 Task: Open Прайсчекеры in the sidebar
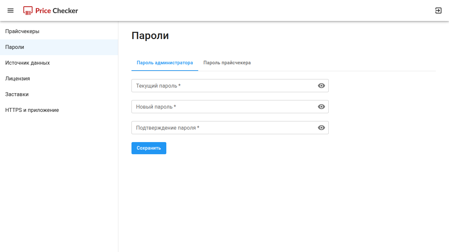[x=59, y=31]
